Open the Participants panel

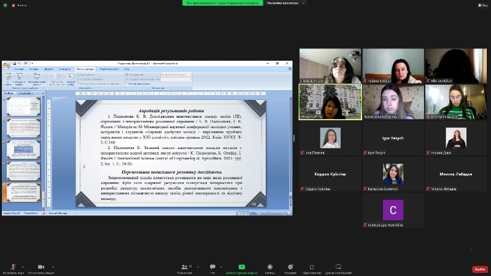[x=184, y=267]
